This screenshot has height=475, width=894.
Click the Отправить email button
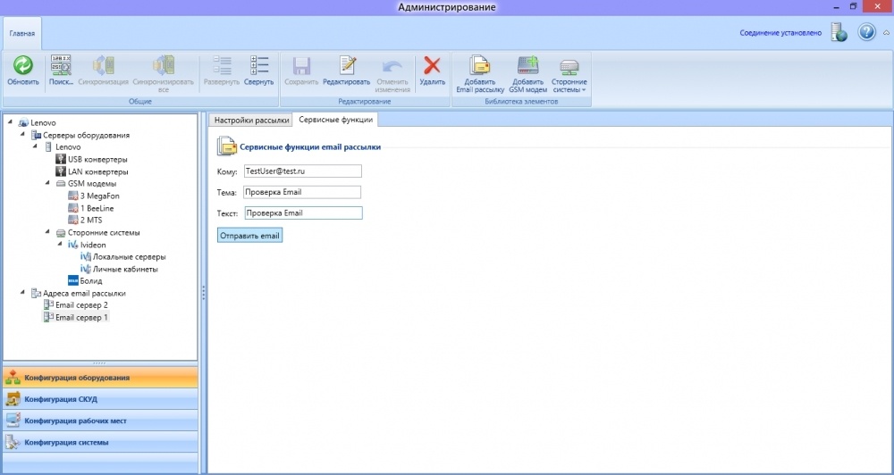249,235
